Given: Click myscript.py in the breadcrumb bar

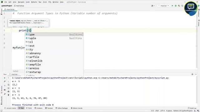Looking at the screenshot, I should tap(19, 6).
